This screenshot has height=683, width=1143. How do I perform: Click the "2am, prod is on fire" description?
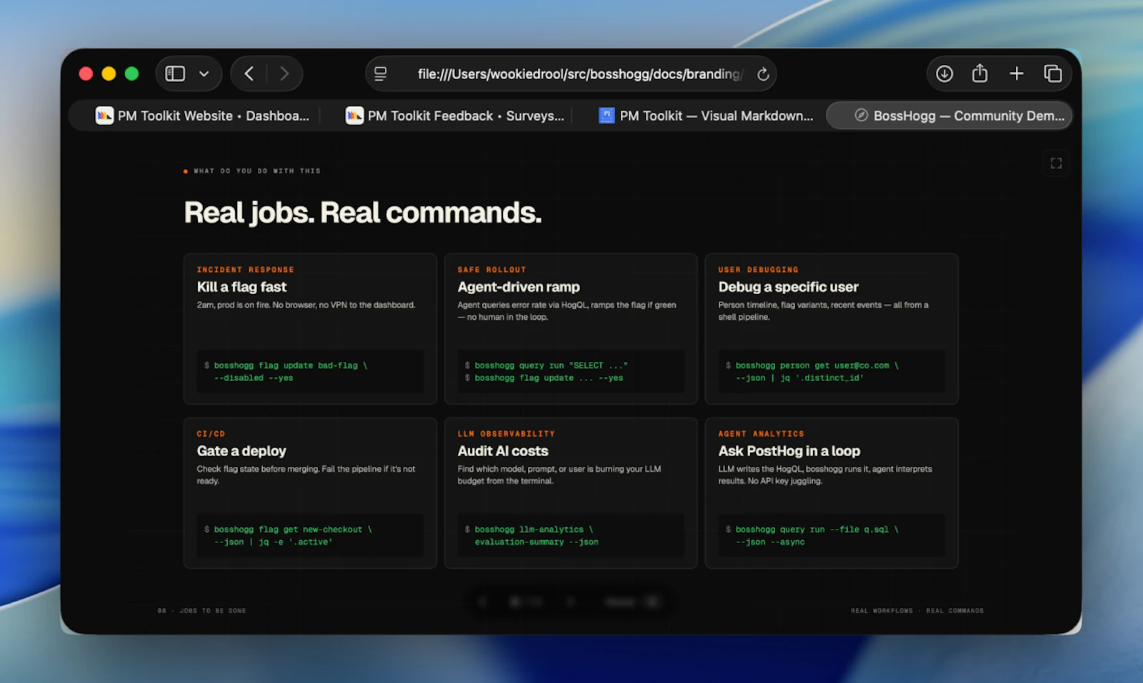tap(306, 305)
